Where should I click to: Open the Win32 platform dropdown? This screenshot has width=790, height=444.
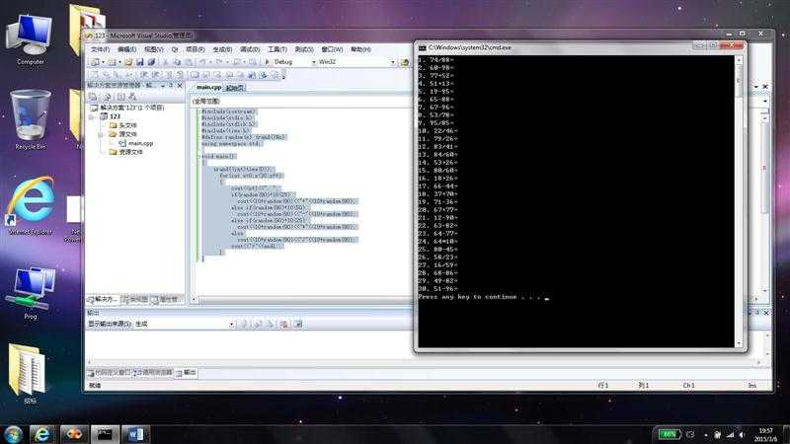[x=393, y=62]
